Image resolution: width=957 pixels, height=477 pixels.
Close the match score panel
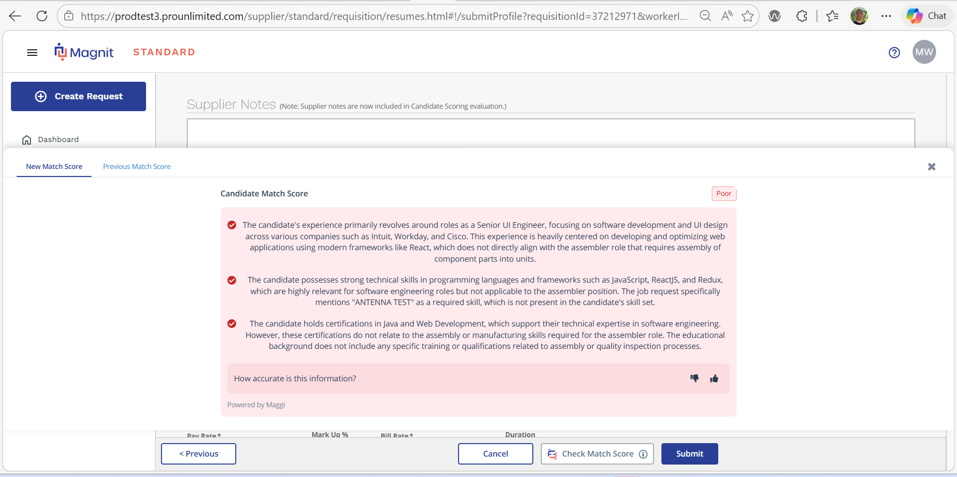932,166
